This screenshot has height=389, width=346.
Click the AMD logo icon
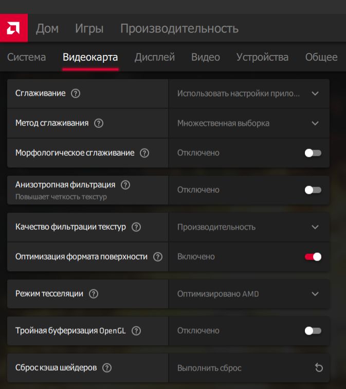(x=14, y=28)
